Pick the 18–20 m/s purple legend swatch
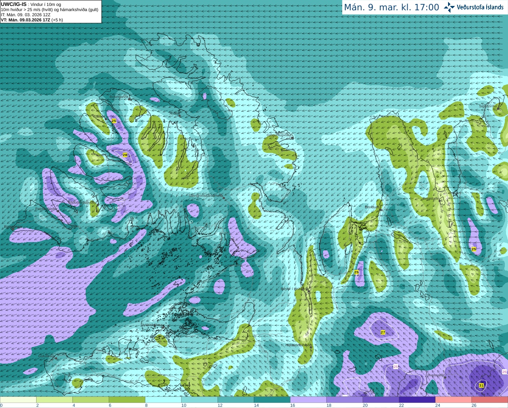Screen dimensions: 508x408 point(344,400)
